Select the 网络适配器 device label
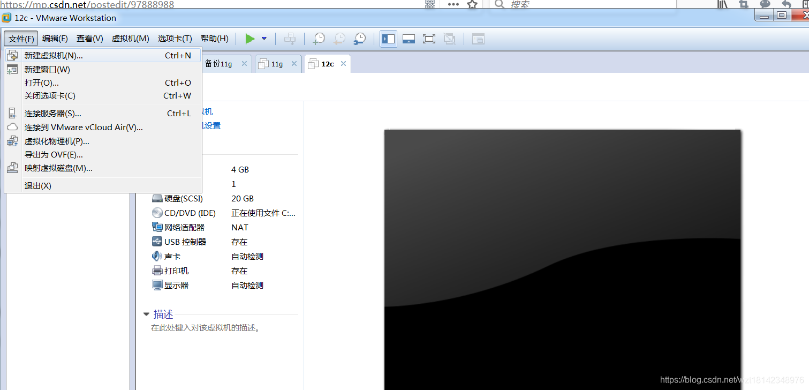This screenshot has height=390, width=809. [x=184, y=227]
